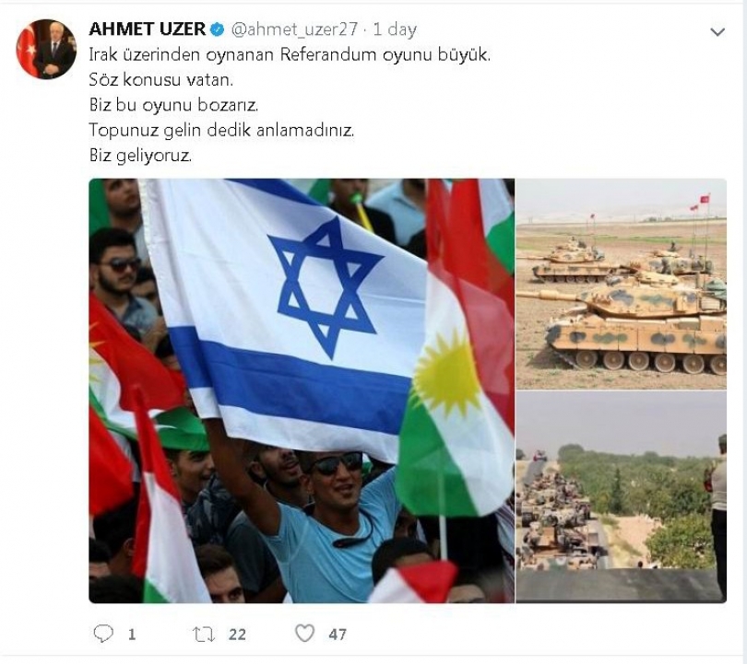Click the retweet count 22
Image resolution: width=747 pixels, height=664 pixels.
[237, 634]
